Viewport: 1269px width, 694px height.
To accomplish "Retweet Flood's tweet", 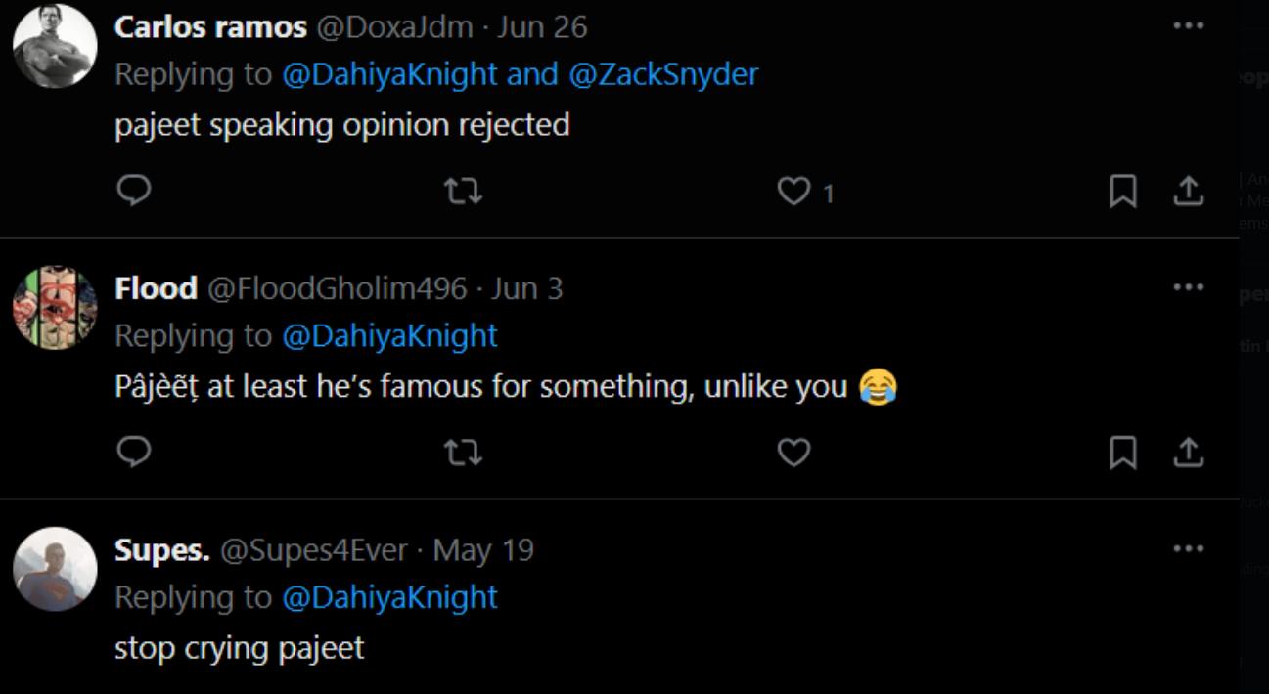I will point(463,453).
